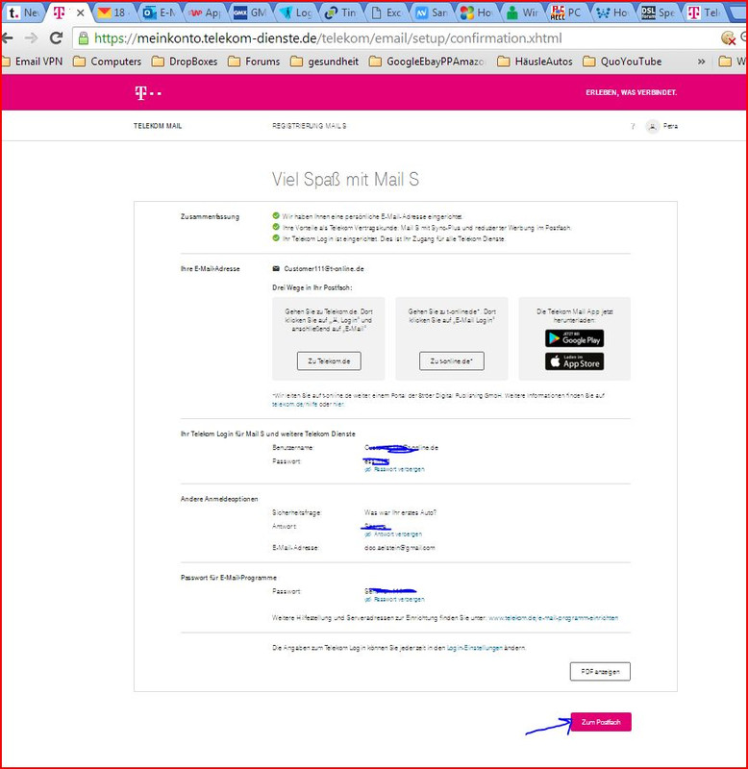The width and height of the screenshot is (748, 769).
Task: Open the Forums bookmark folder
Action: [x=254, y=62]
